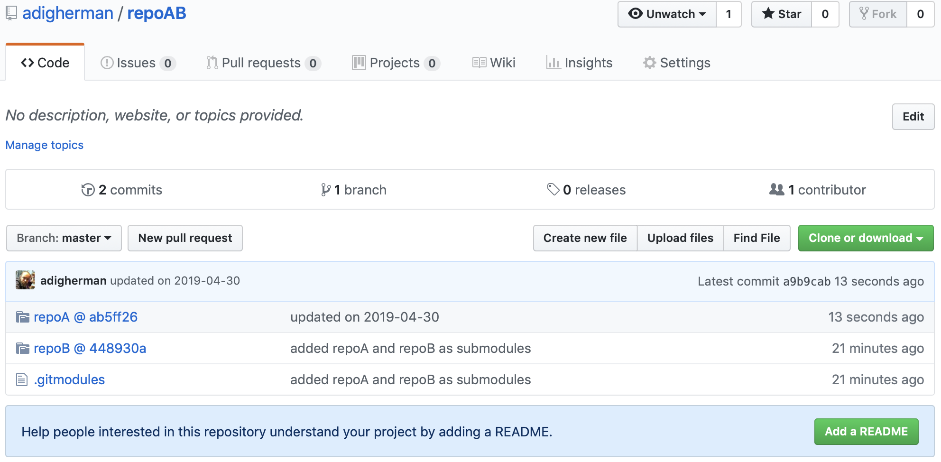Click '21 minutes ago' in the repoB row
Screen dimensions: 941x462
[x=878, y=348]
